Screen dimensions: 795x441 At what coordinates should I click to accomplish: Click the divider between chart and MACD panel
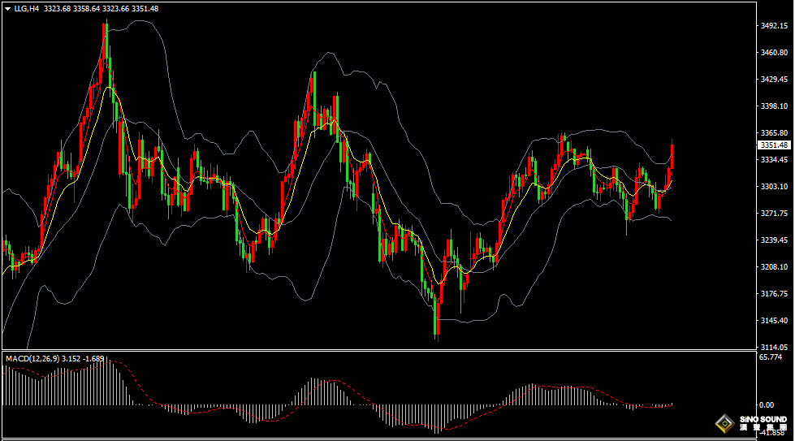pos(378,351)
